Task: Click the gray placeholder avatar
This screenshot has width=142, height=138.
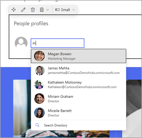Action: (x=21, y=43)
